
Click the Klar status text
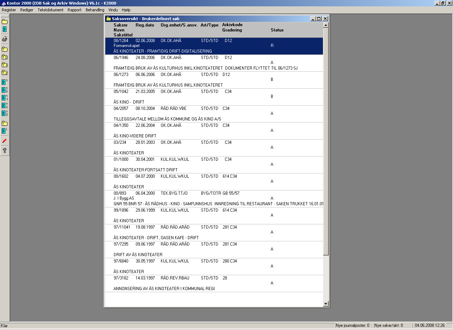5,326
